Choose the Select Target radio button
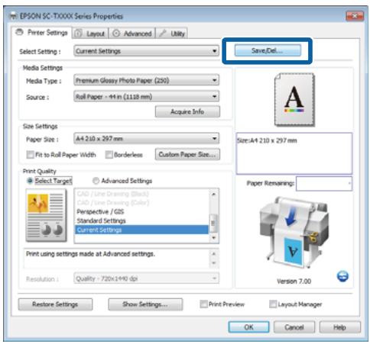This screenshot has height=344, width=370. 30,181
